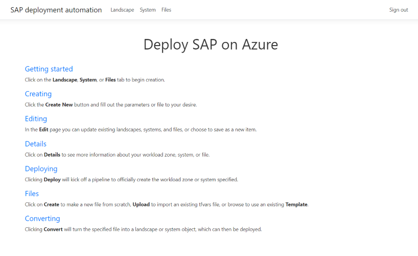
Task: Open the Files tab in navbar
Action: (x=166, y=10)
